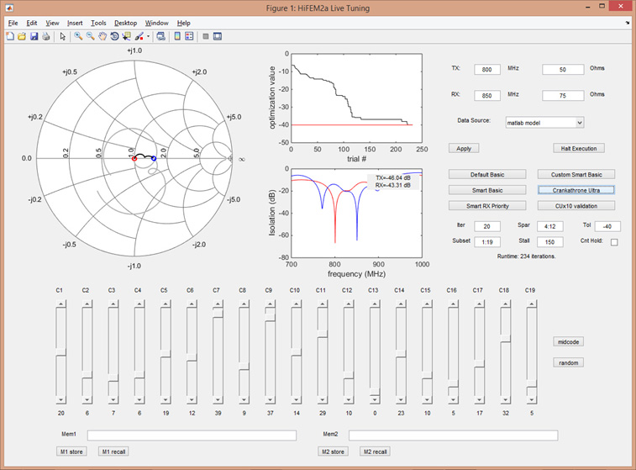The image size is (636, 470).
Task: Select the Pan hand tool
Action: coord(102,36)
